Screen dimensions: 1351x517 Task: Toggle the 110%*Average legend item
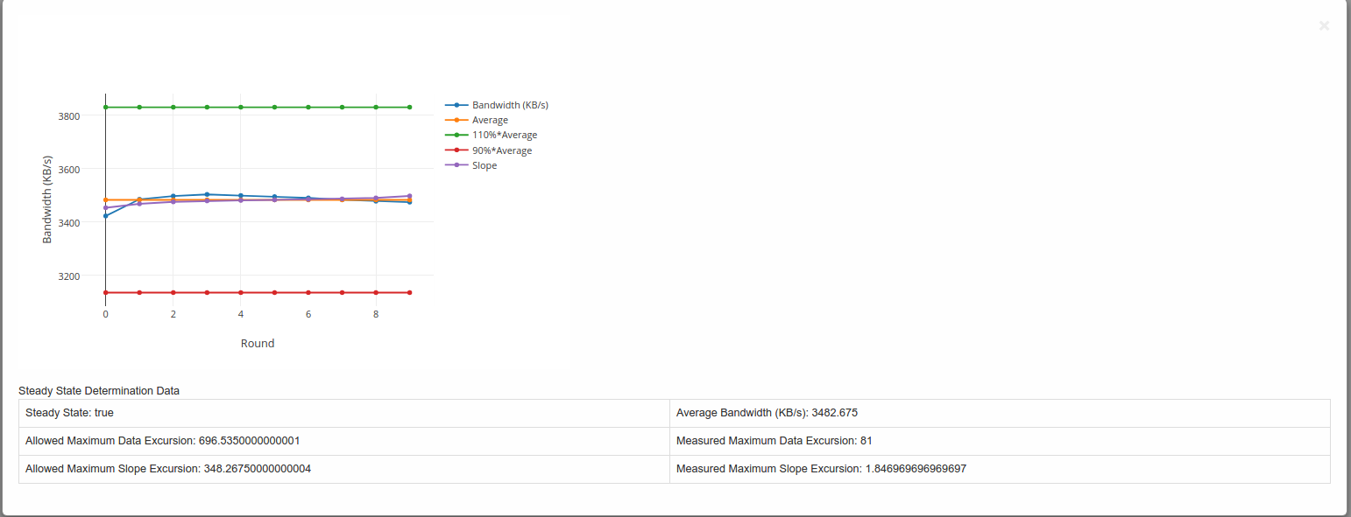504,135
